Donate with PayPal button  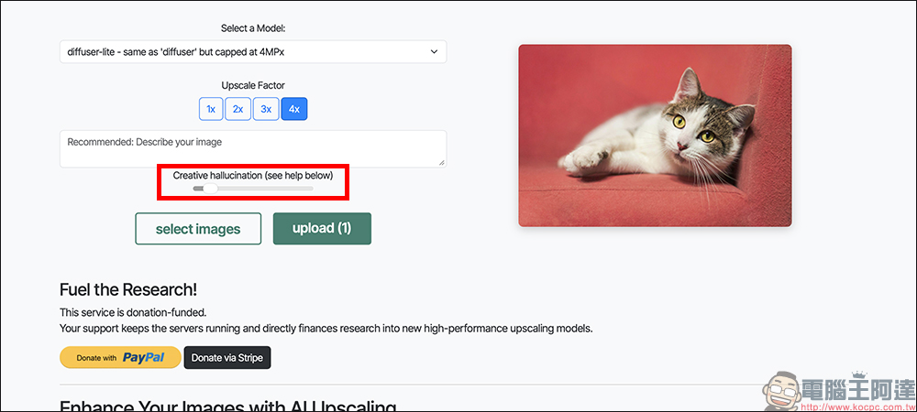120,358
